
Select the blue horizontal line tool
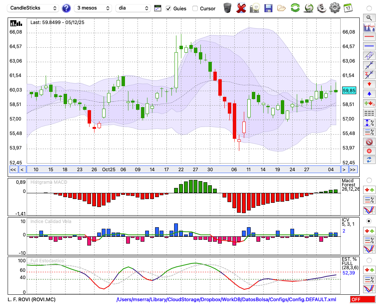click(369, 46)
